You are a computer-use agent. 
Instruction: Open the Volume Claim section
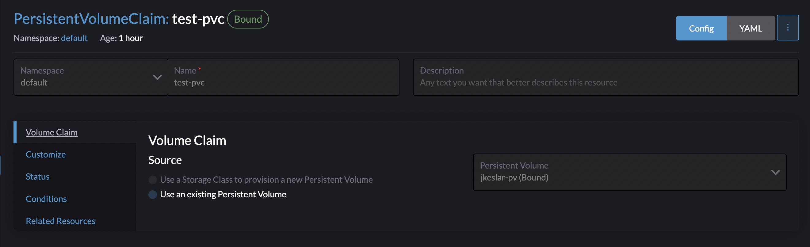[x=52, y=132]
